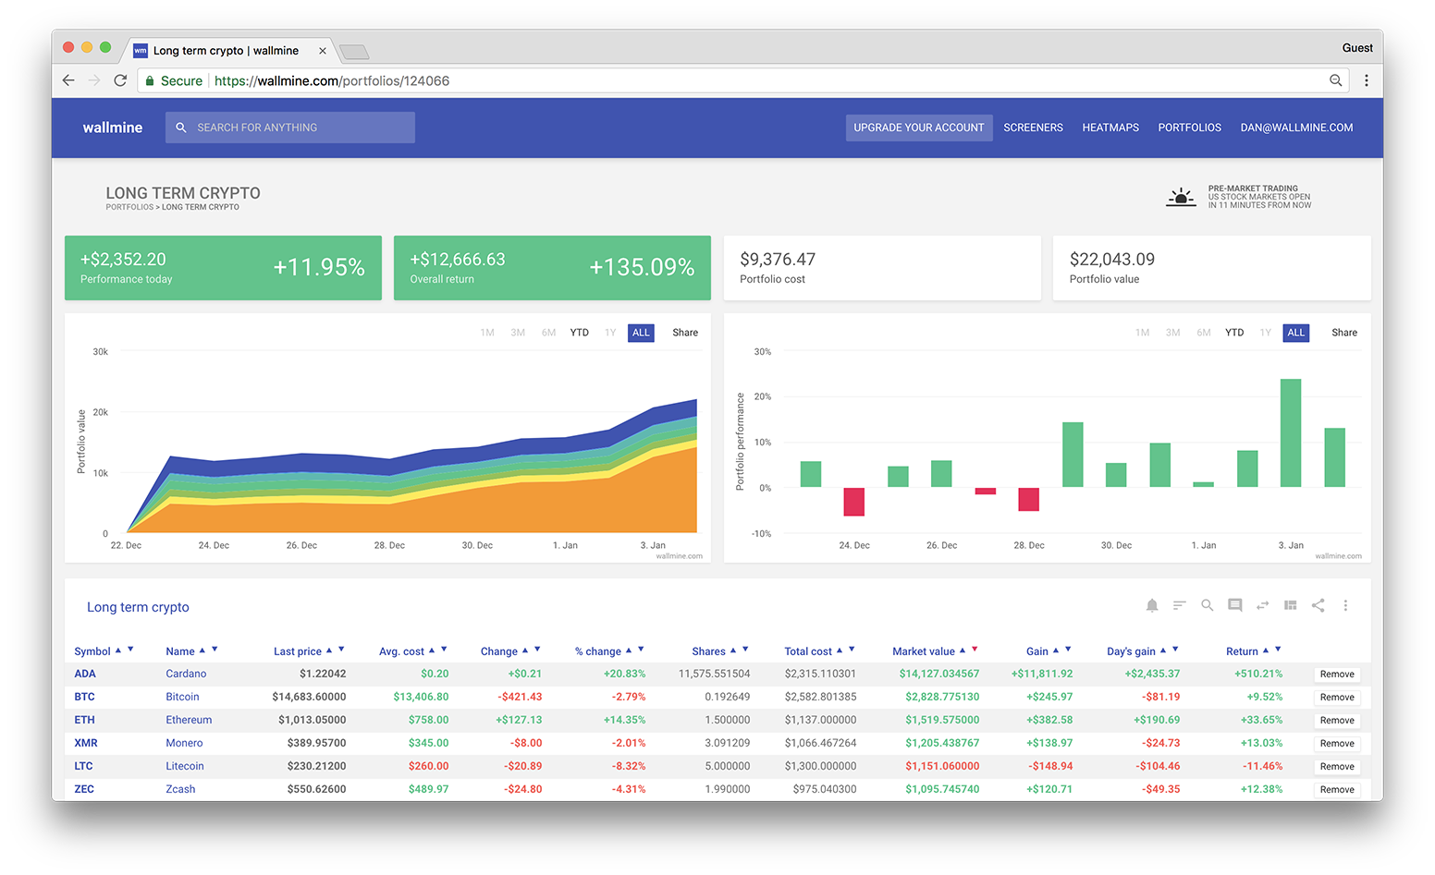Click the wallmine search magnifier icon
1435x875 pixels.
tap(181, 128)
